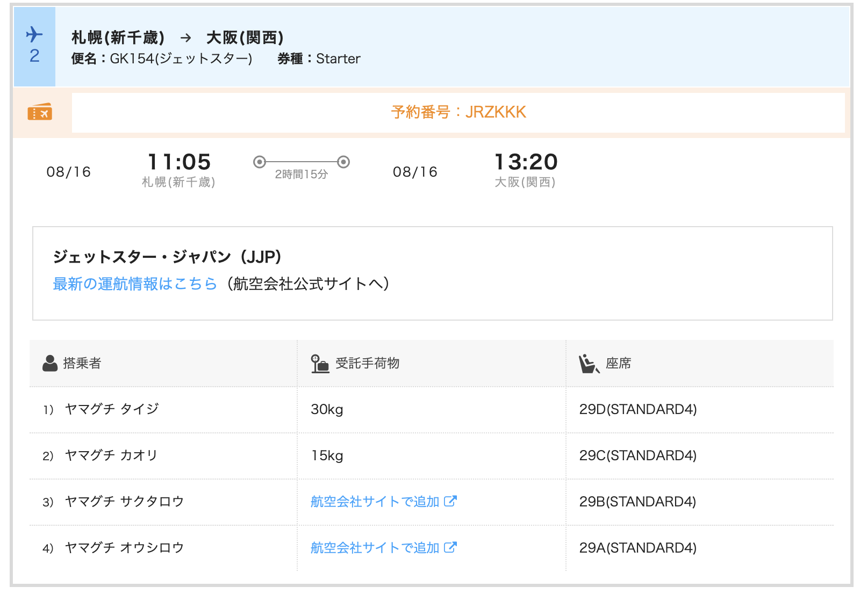860x594 pixels.
Task: Click external link icon in ヤマグチ オウシロウ row
Action: (x=450, y=547)
